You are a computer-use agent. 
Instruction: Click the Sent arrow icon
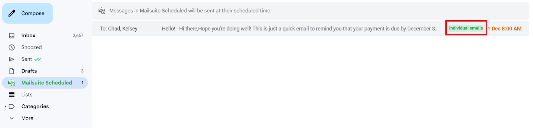(x=12, y=59)
